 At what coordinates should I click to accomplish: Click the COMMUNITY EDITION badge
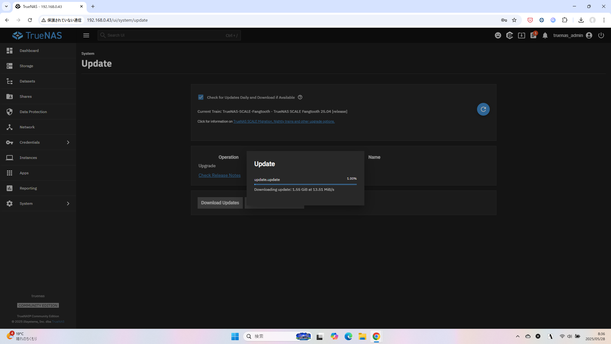tap(38, 305)
